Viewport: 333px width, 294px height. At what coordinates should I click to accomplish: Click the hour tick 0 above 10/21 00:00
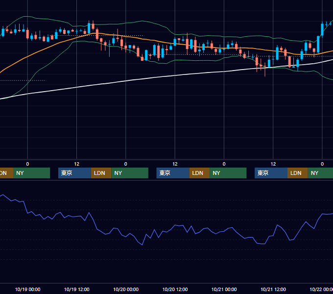coord(224,164)
